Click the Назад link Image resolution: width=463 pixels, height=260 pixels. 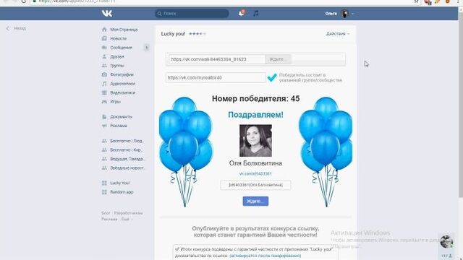[x=20, y=28]
